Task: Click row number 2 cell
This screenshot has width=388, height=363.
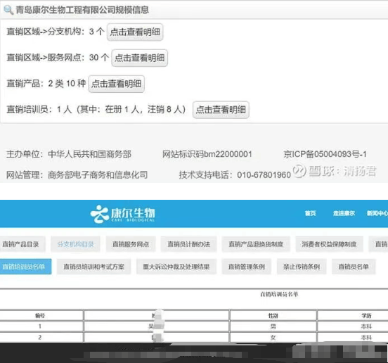Action: 41,337
